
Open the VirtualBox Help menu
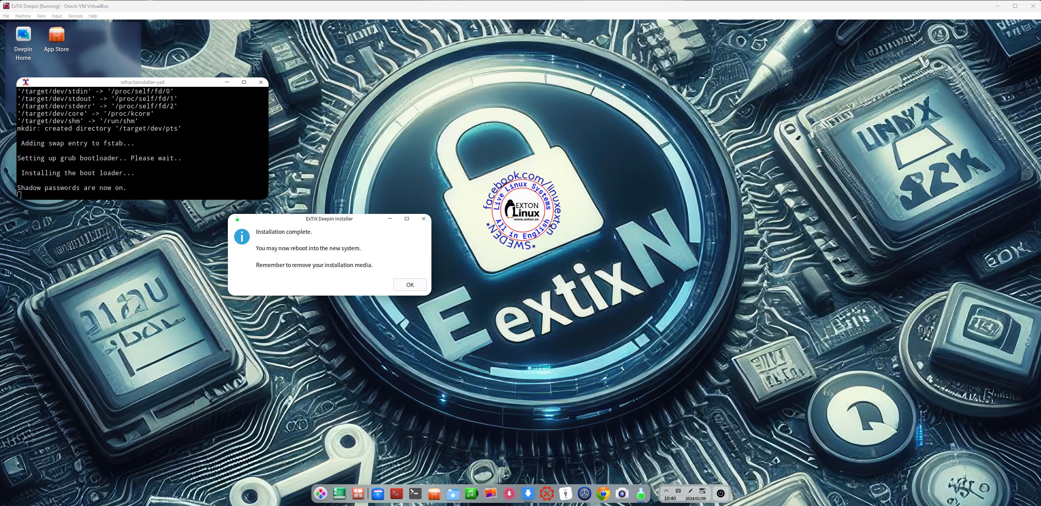pyautogui.click(x=93, y=16)
